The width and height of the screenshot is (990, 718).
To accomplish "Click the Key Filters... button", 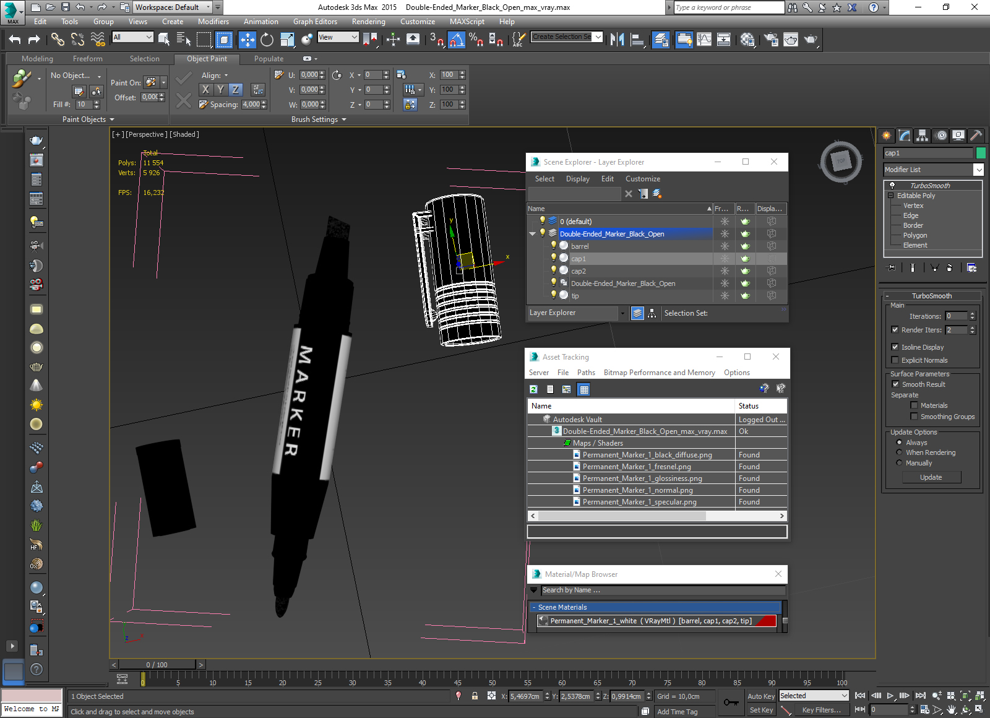I will (821, 710).
